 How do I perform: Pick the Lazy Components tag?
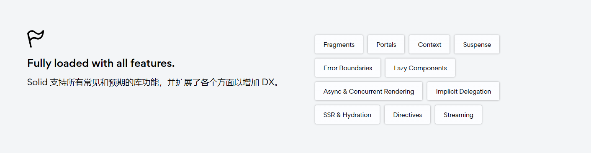420,68
